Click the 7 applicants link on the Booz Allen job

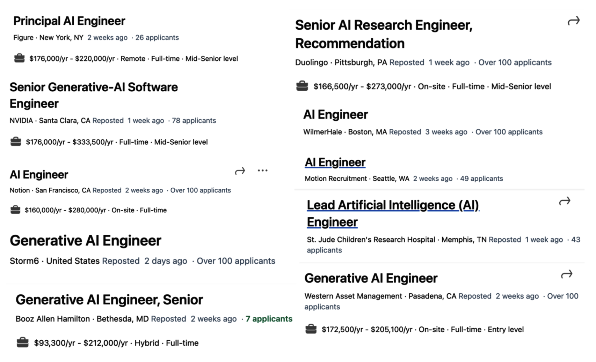pos(269,318)
